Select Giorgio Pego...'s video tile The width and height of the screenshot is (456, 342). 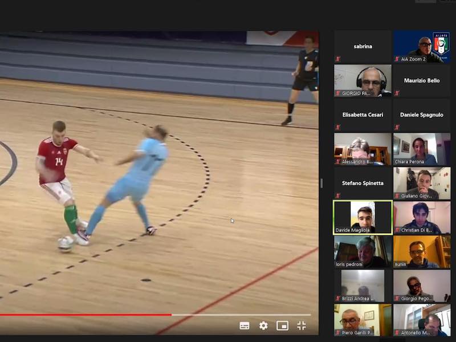[x=422, y=286]
